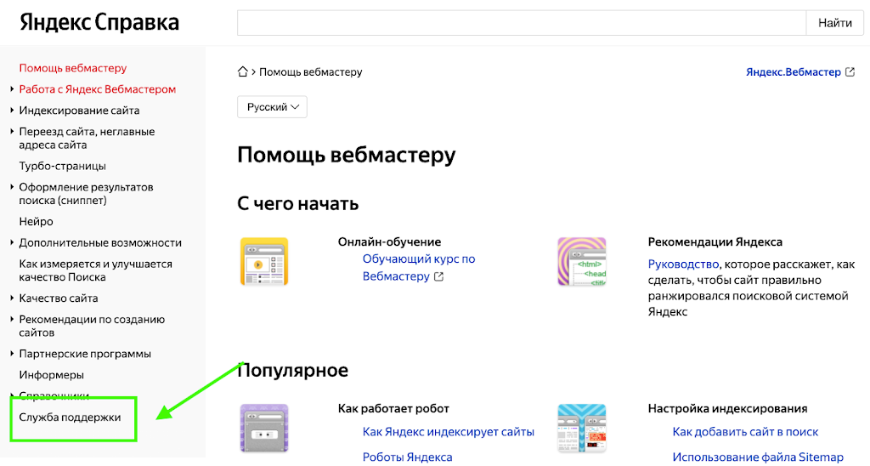Click Помощь вебмастеру in the breadcrumb
The height and width of the screenshot is (466, 870).
click(311, 71)
